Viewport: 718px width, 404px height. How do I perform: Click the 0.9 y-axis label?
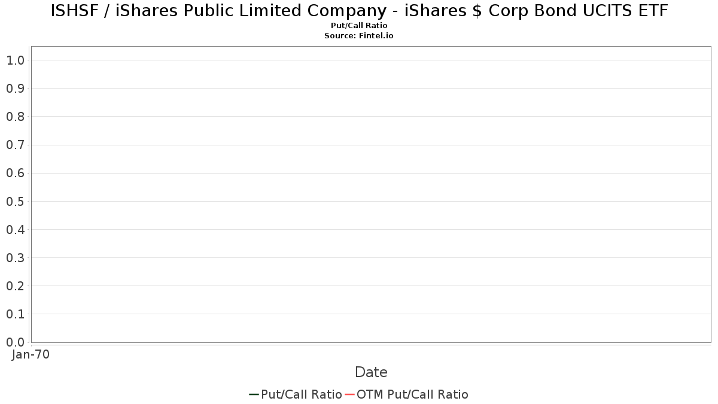15,89
